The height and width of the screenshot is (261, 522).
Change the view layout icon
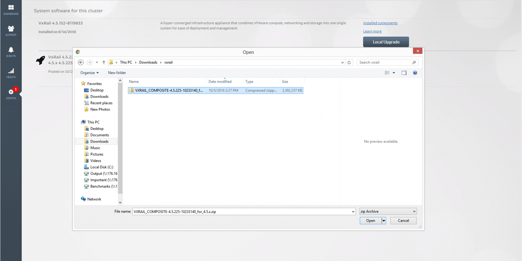(387, 73)
